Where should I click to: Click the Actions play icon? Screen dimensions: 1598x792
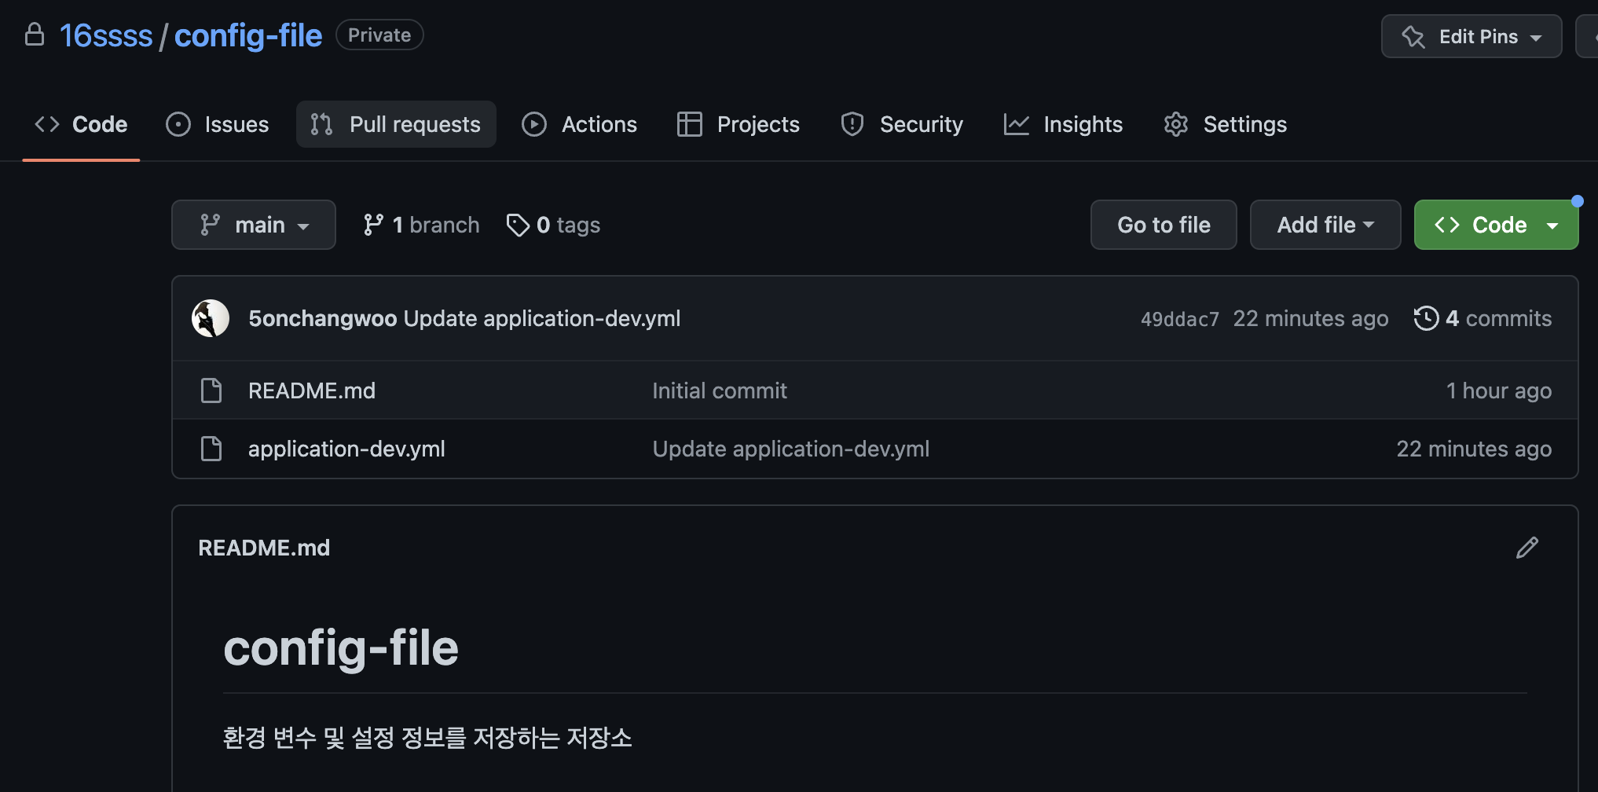[534, 124]
